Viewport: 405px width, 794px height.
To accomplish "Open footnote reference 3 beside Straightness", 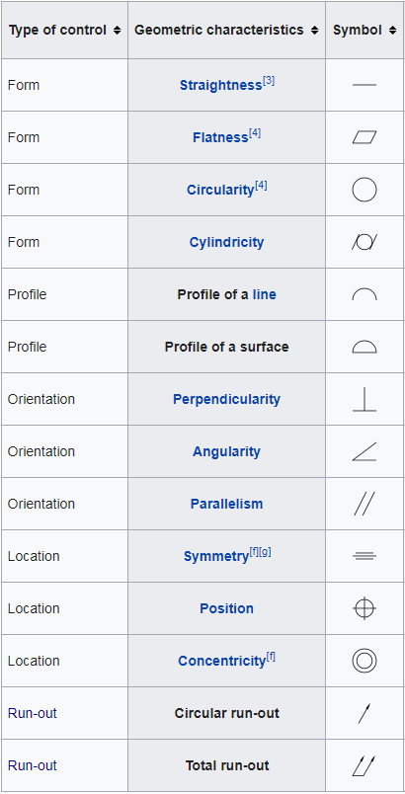I will pyautogui.click(x=269, y=81).
